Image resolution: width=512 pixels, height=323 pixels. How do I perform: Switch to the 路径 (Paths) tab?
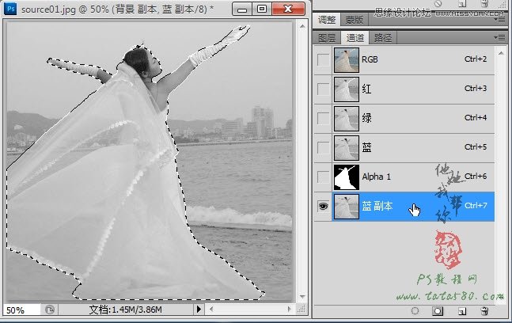[383, 38]
